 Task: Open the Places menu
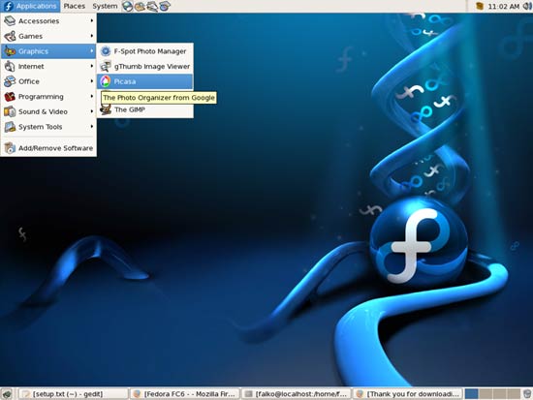coord(74,6)
